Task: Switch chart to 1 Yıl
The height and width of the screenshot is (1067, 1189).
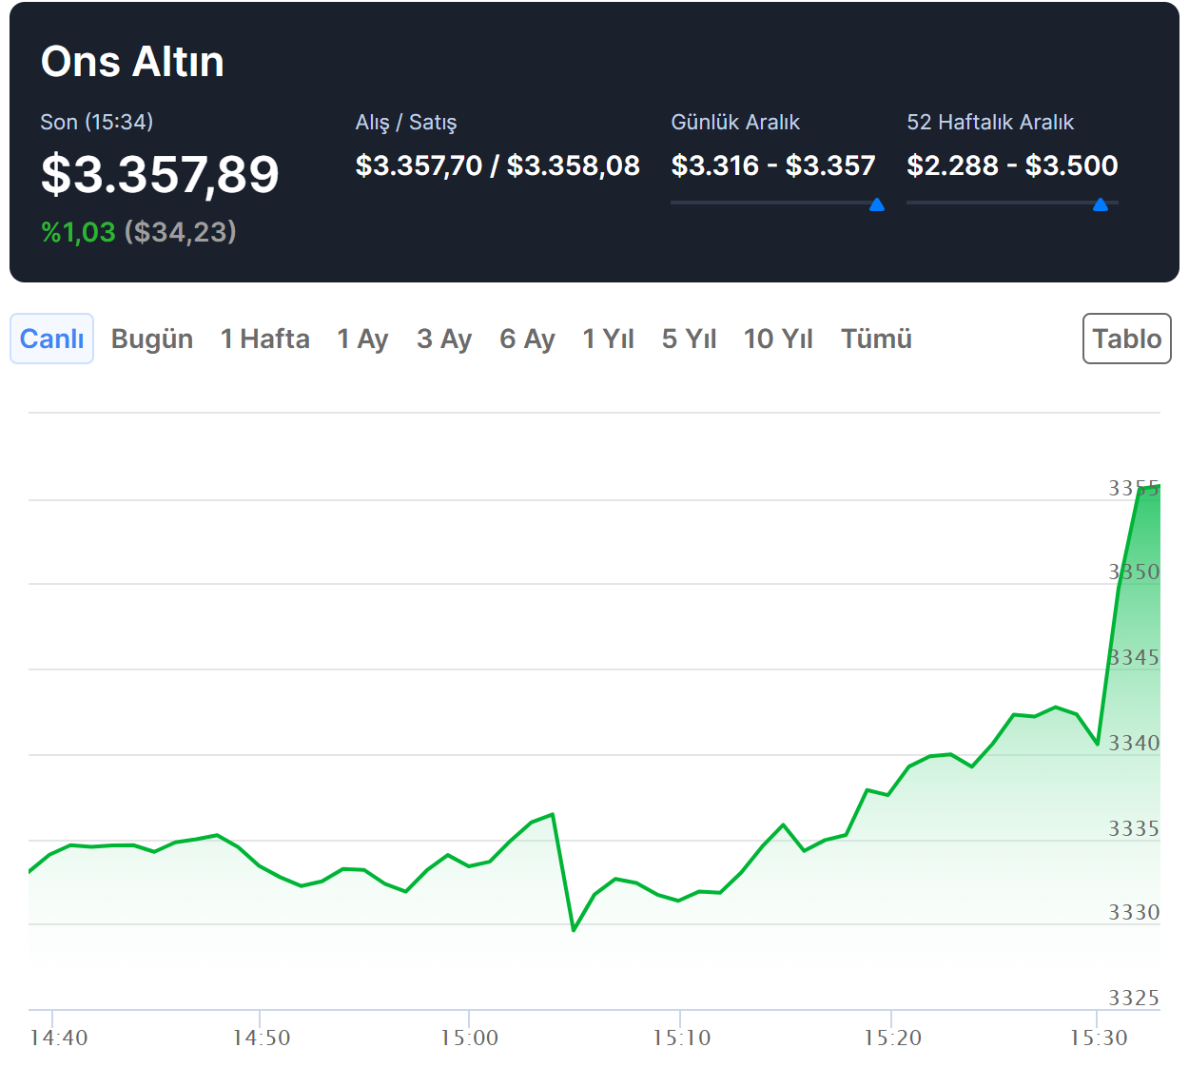Action: 608,339
